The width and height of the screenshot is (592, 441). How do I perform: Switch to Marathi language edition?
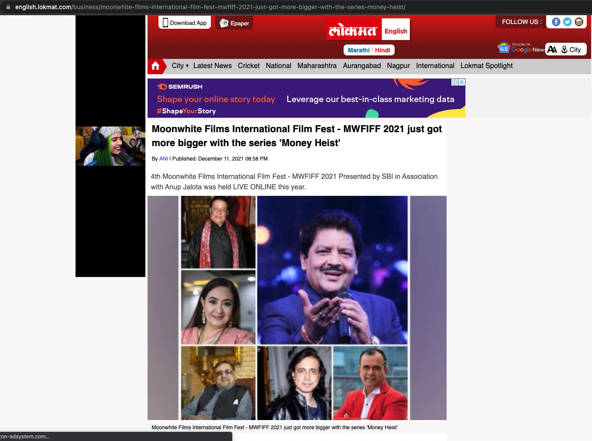358,50
